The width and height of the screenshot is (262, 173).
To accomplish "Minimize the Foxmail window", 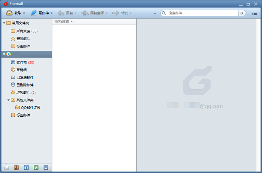I will pos(241,4).
